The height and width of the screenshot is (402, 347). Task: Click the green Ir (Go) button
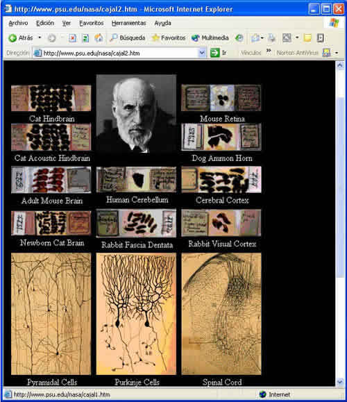pyautogui.click(x=219, y=53)
